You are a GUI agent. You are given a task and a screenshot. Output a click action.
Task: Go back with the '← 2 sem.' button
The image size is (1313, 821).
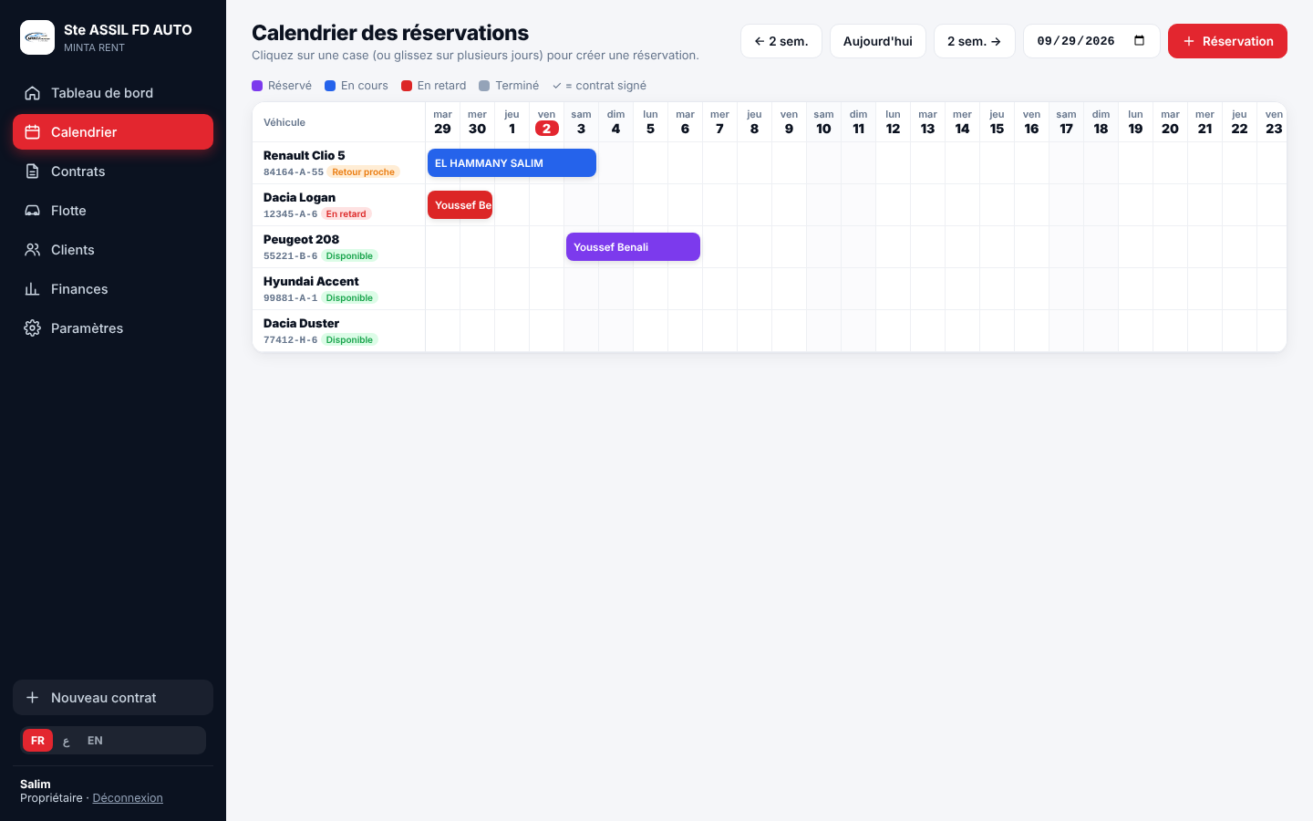click(x=781, y=41)
